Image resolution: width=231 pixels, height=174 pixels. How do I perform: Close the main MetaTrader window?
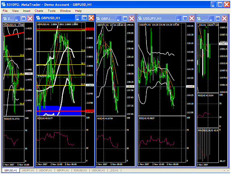pyautogui.click(x=227, y=4)
